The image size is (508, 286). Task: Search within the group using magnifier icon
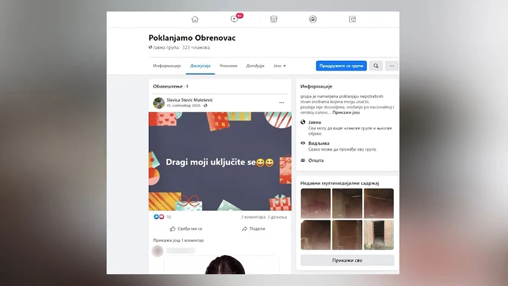[x=376, y=66]
